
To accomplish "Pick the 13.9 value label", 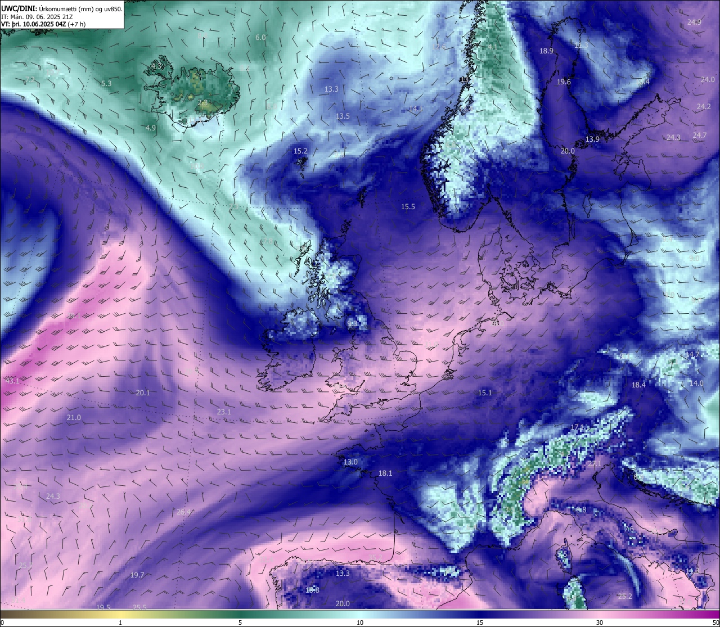I will click(x=593, y=139).
